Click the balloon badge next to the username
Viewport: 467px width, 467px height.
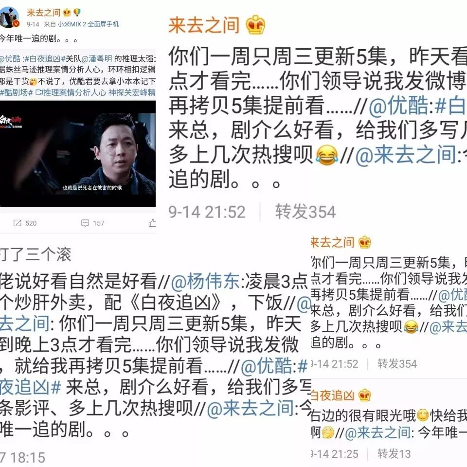[x=76, y=12]
